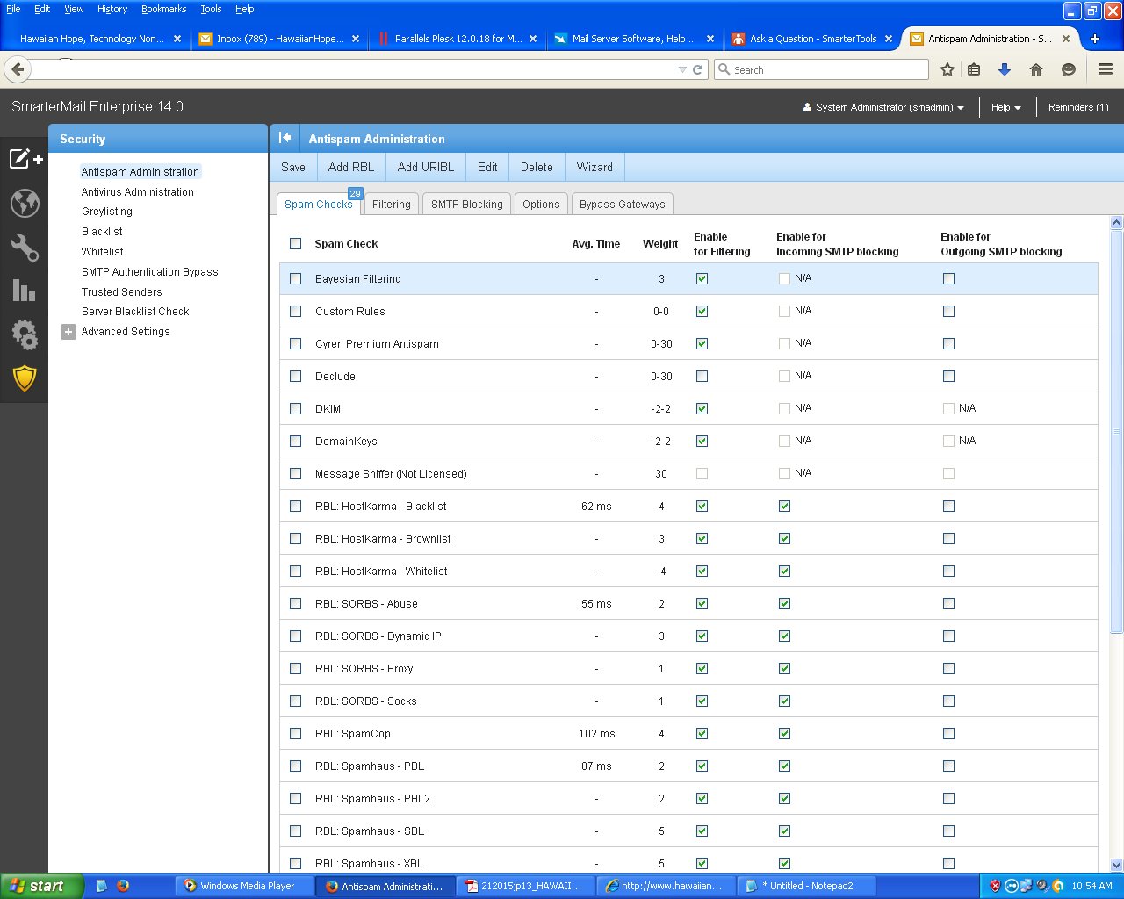Expand the Advanced Settings tree node
This screenshot has width=1124, height=899.
(68, 332)
